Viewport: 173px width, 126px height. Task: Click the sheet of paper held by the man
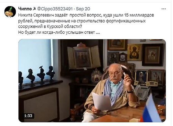click(102, 102)
